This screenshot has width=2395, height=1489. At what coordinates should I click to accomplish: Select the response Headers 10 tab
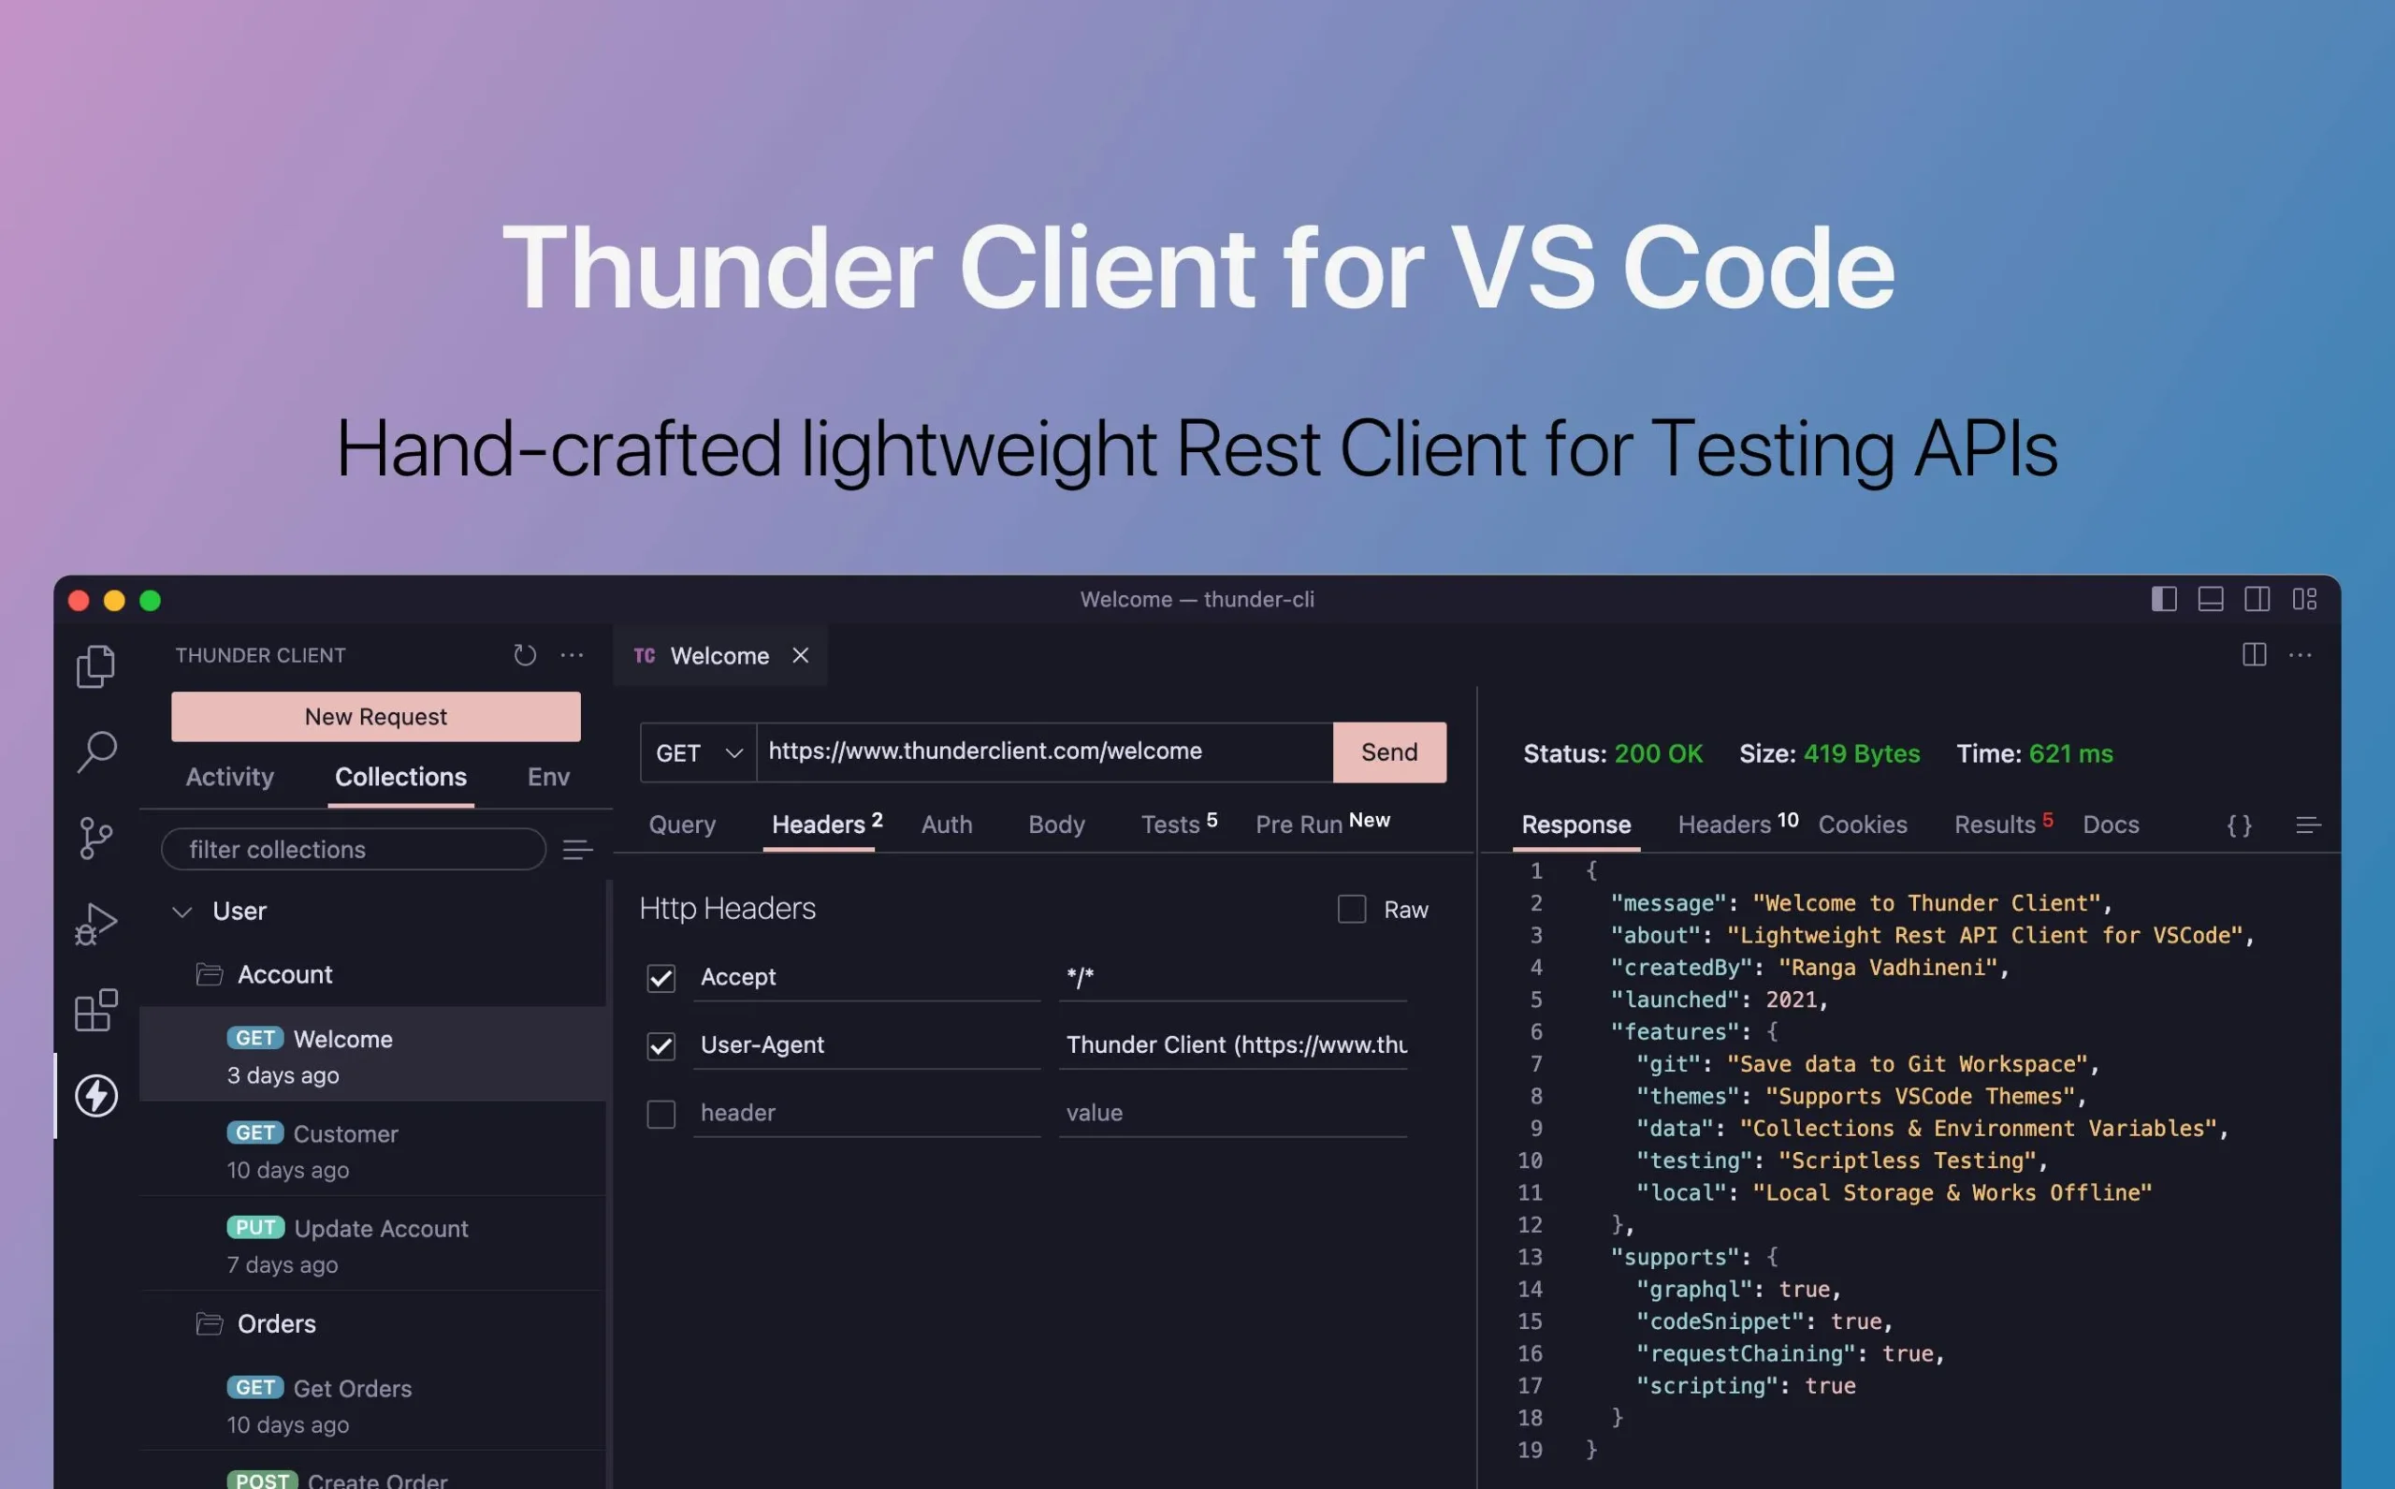[x=1737, y=824]
